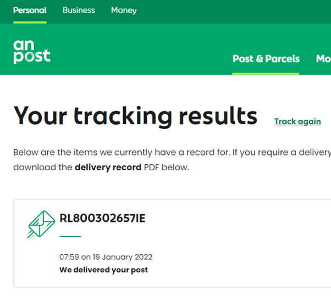The width and height of the screenshot is (331, 296).
Task: Click the 'We delivered your post' status
Action: [103, 270]
